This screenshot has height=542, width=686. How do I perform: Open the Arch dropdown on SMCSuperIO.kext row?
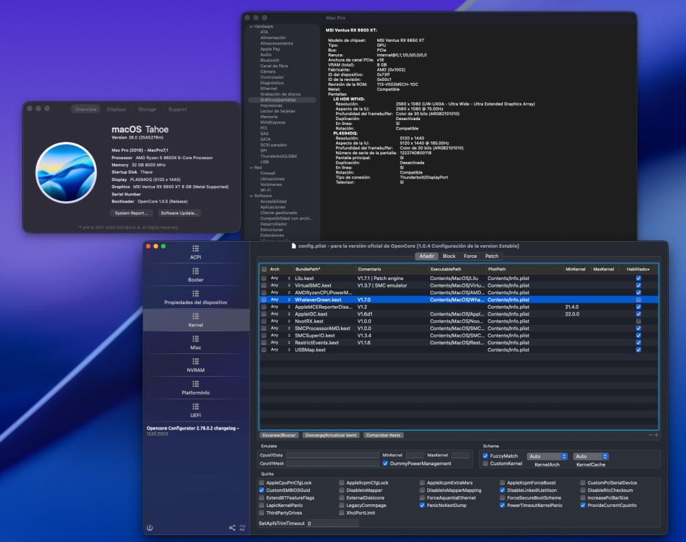[281, 335]
